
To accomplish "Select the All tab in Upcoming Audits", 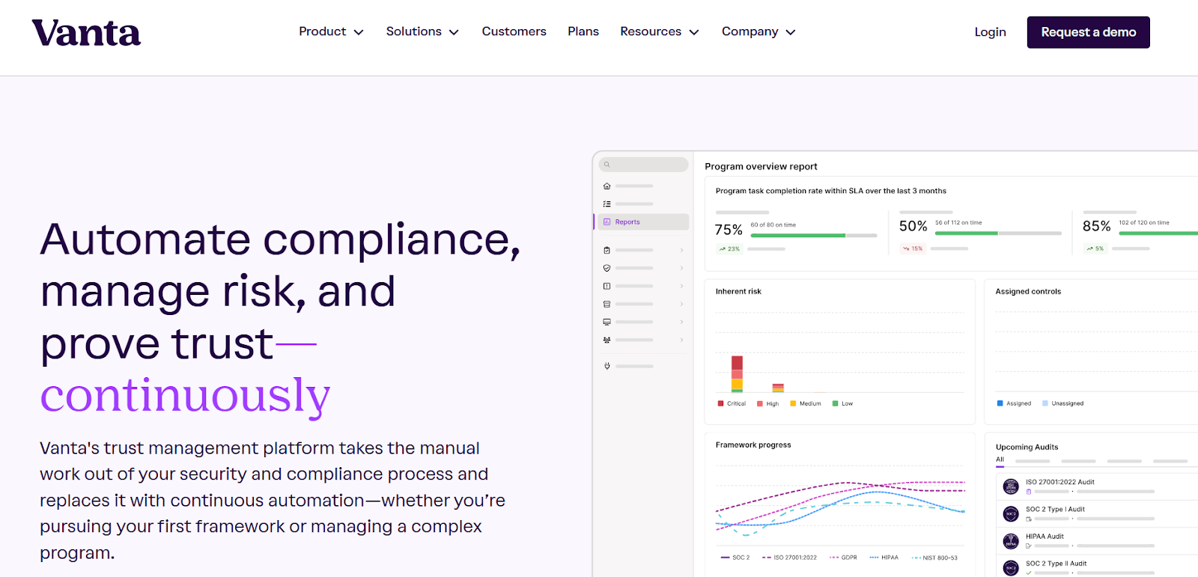I will coord(1000,460).
